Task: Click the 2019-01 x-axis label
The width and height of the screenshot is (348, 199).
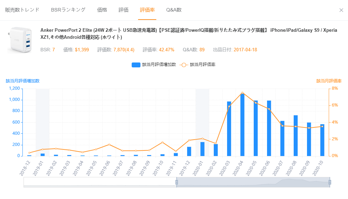Action: pos(38,168)
